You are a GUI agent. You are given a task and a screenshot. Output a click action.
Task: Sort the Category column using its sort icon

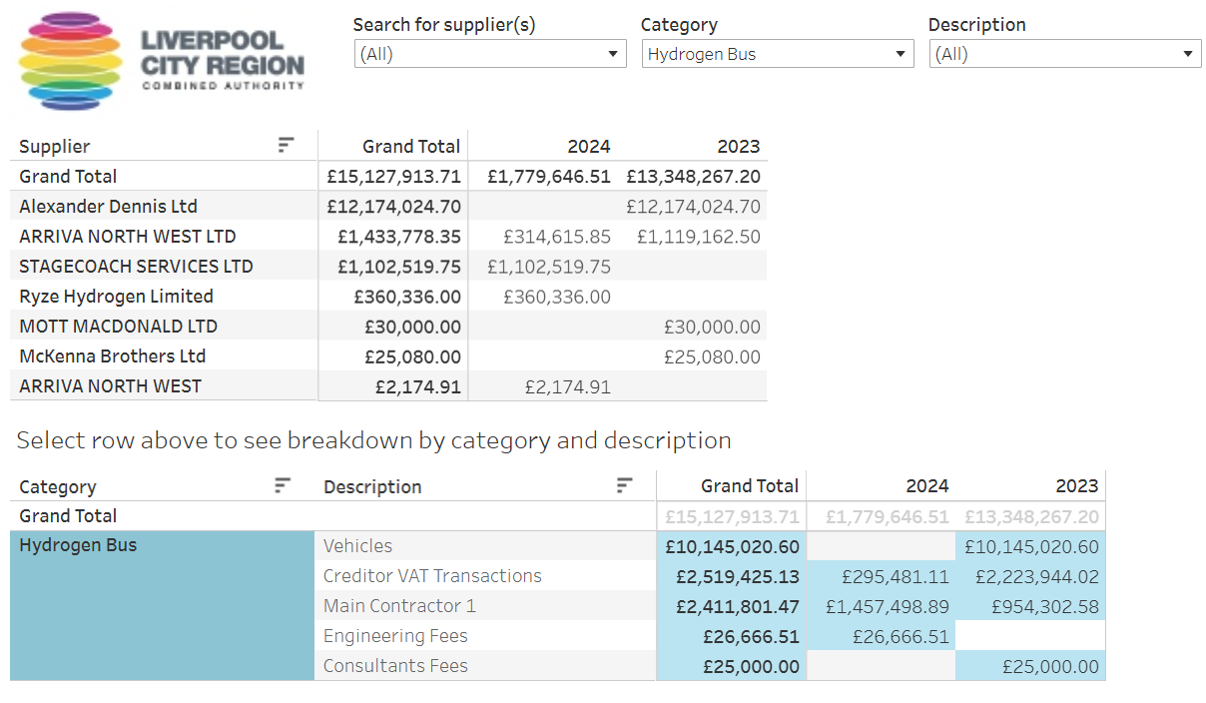(x=283, y=486)
